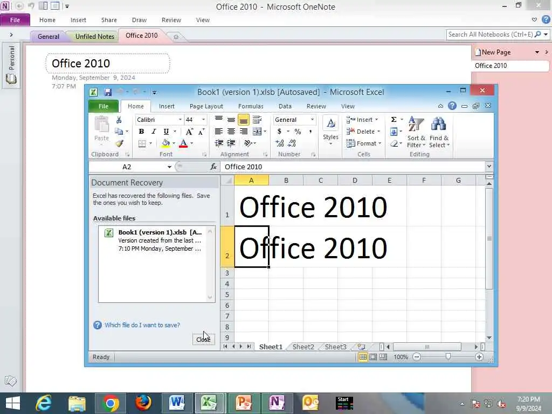
Task: Click the Fill down arrow icon in Editing
Action: (394, 132)
